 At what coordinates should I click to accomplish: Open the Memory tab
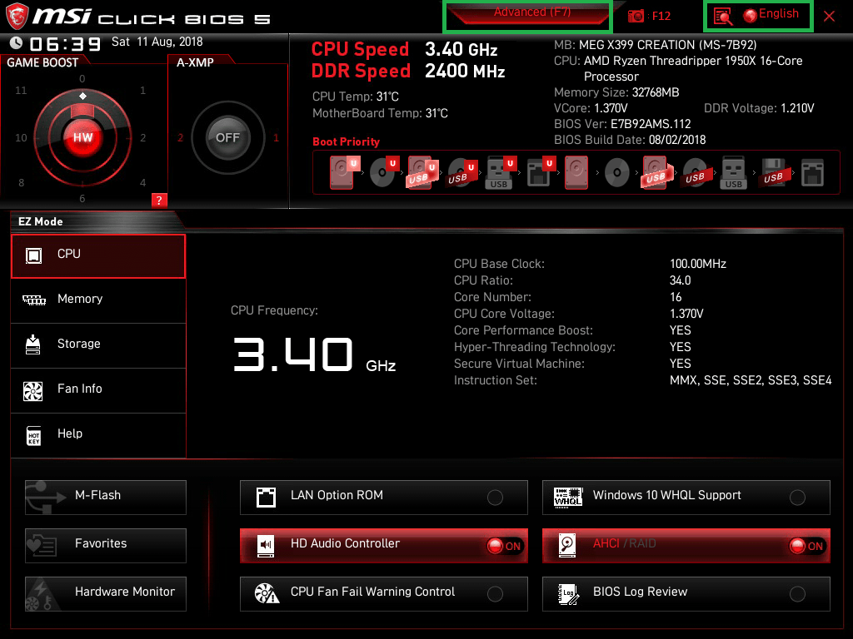[98, 300]
